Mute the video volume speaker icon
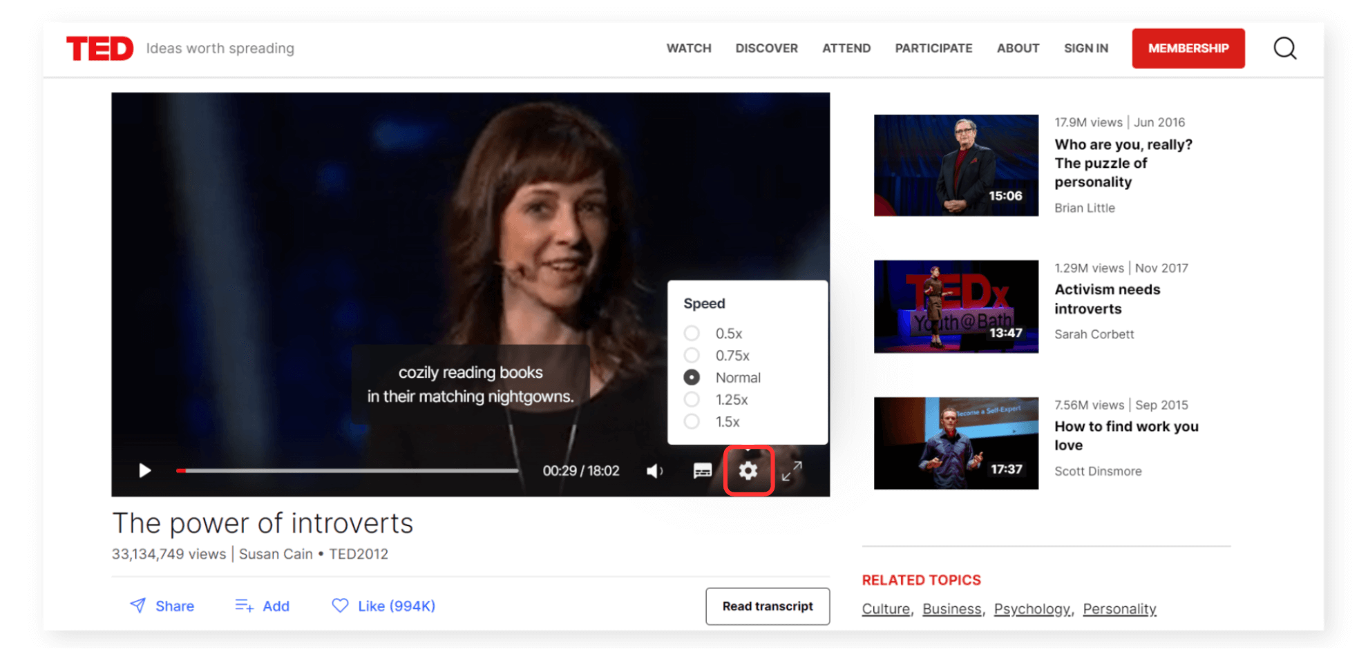 point(654,471)
